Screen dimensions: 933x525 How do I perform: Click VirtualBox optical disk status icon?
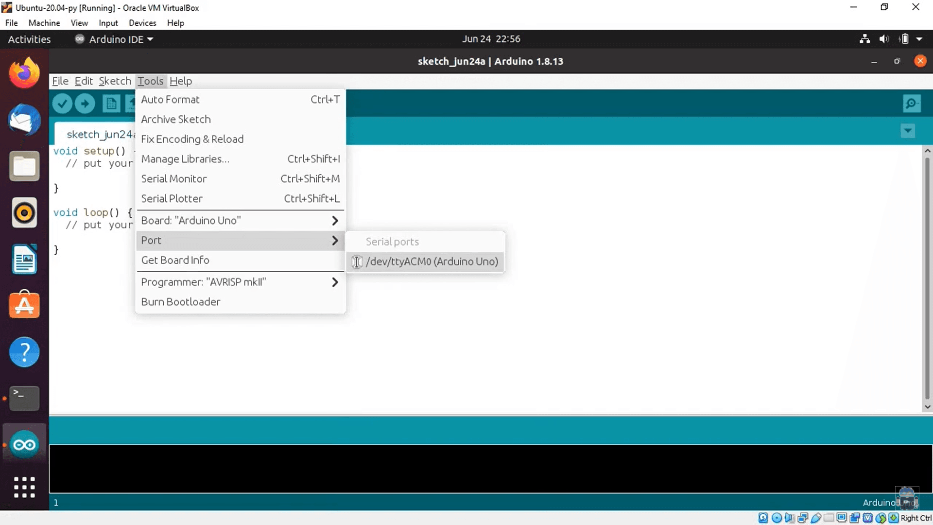point(777,518)
